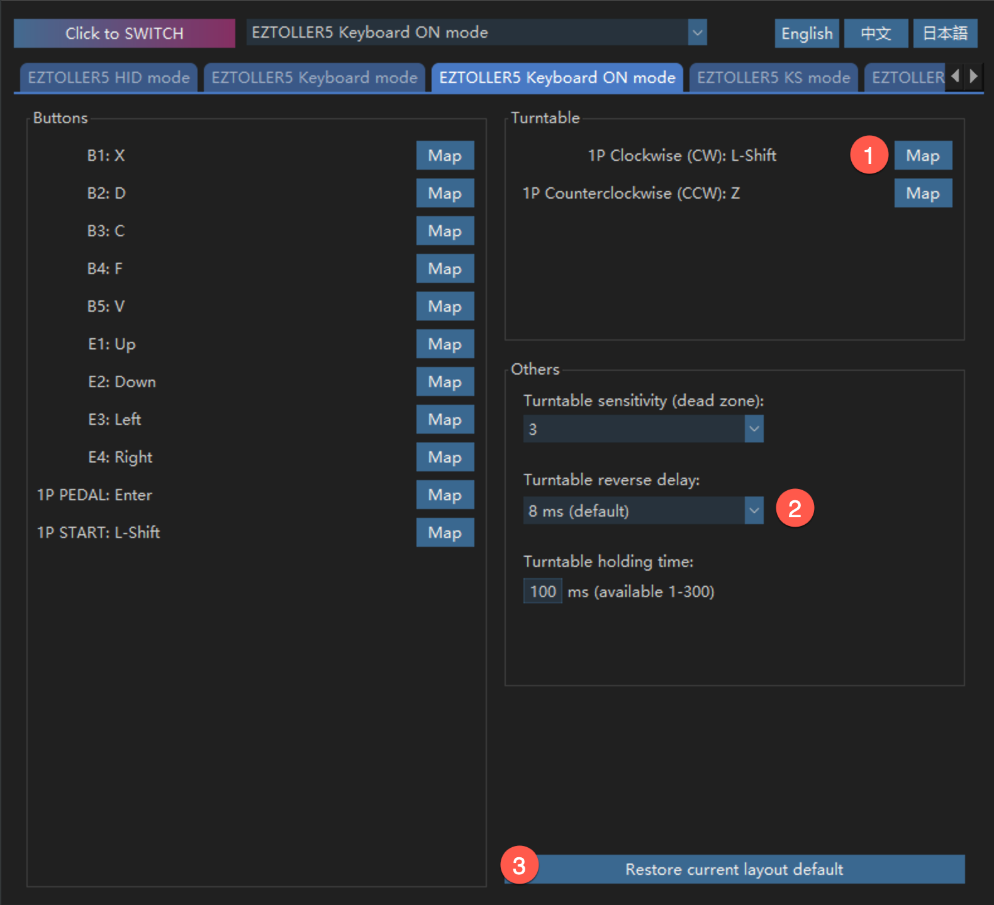This screenshot has width=994, height=905.
Task: Switch language to 日本語
Action: (x=945, y=33)
